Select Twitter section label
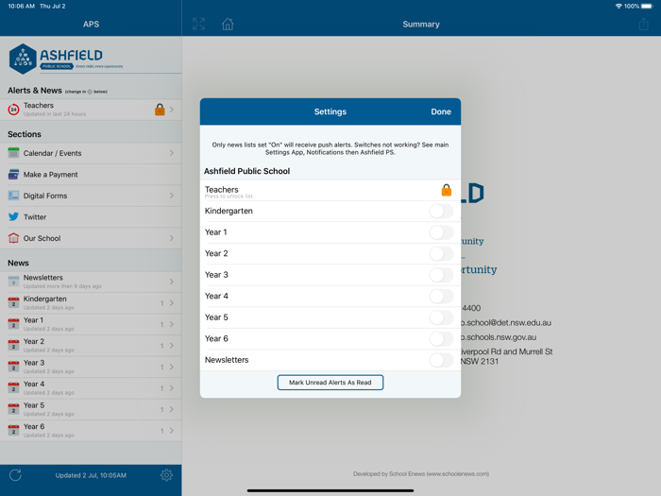Image resolution: width=661 pixels, height=496 pixels. [35, 216]
